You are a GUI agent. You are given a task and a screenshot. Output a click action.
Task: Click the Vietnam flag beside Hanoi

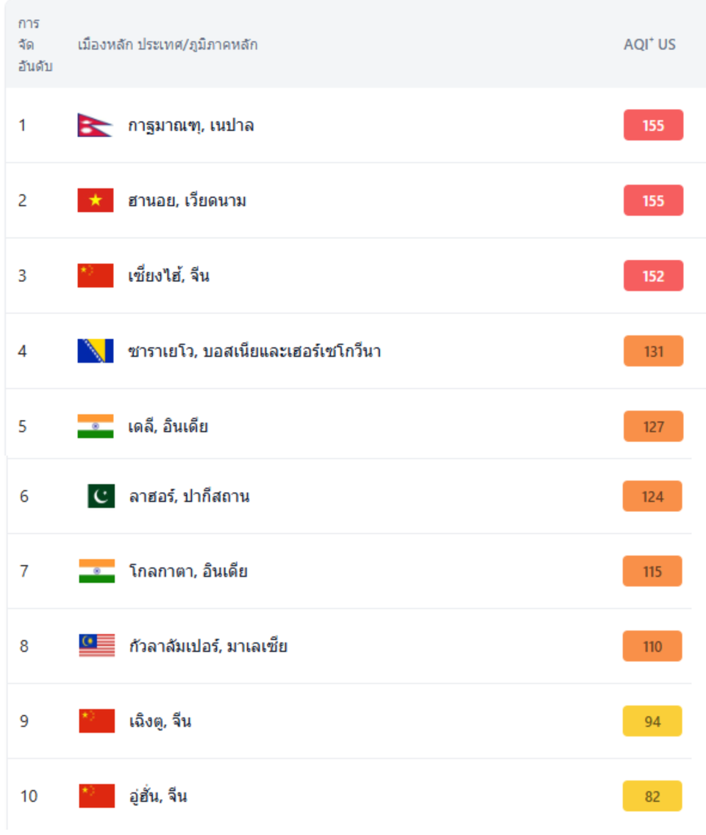coord(96,201)
